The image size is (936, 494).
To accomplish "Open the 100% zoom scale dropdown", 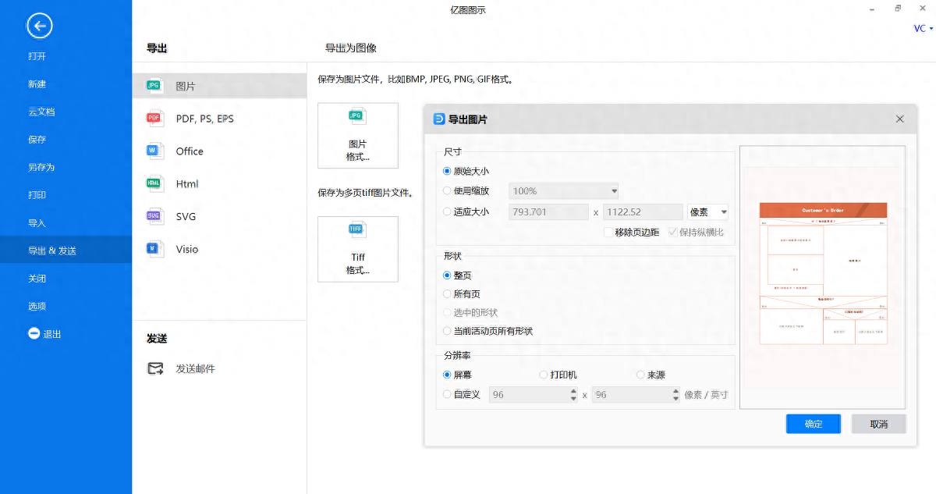I will pyautogui.click(x=563, y=191).
